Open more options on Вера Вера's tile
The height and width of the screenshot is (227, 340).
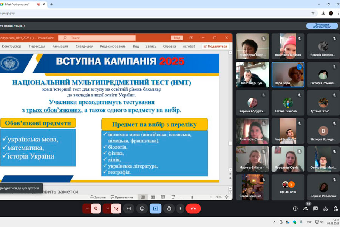pos(299,67)
